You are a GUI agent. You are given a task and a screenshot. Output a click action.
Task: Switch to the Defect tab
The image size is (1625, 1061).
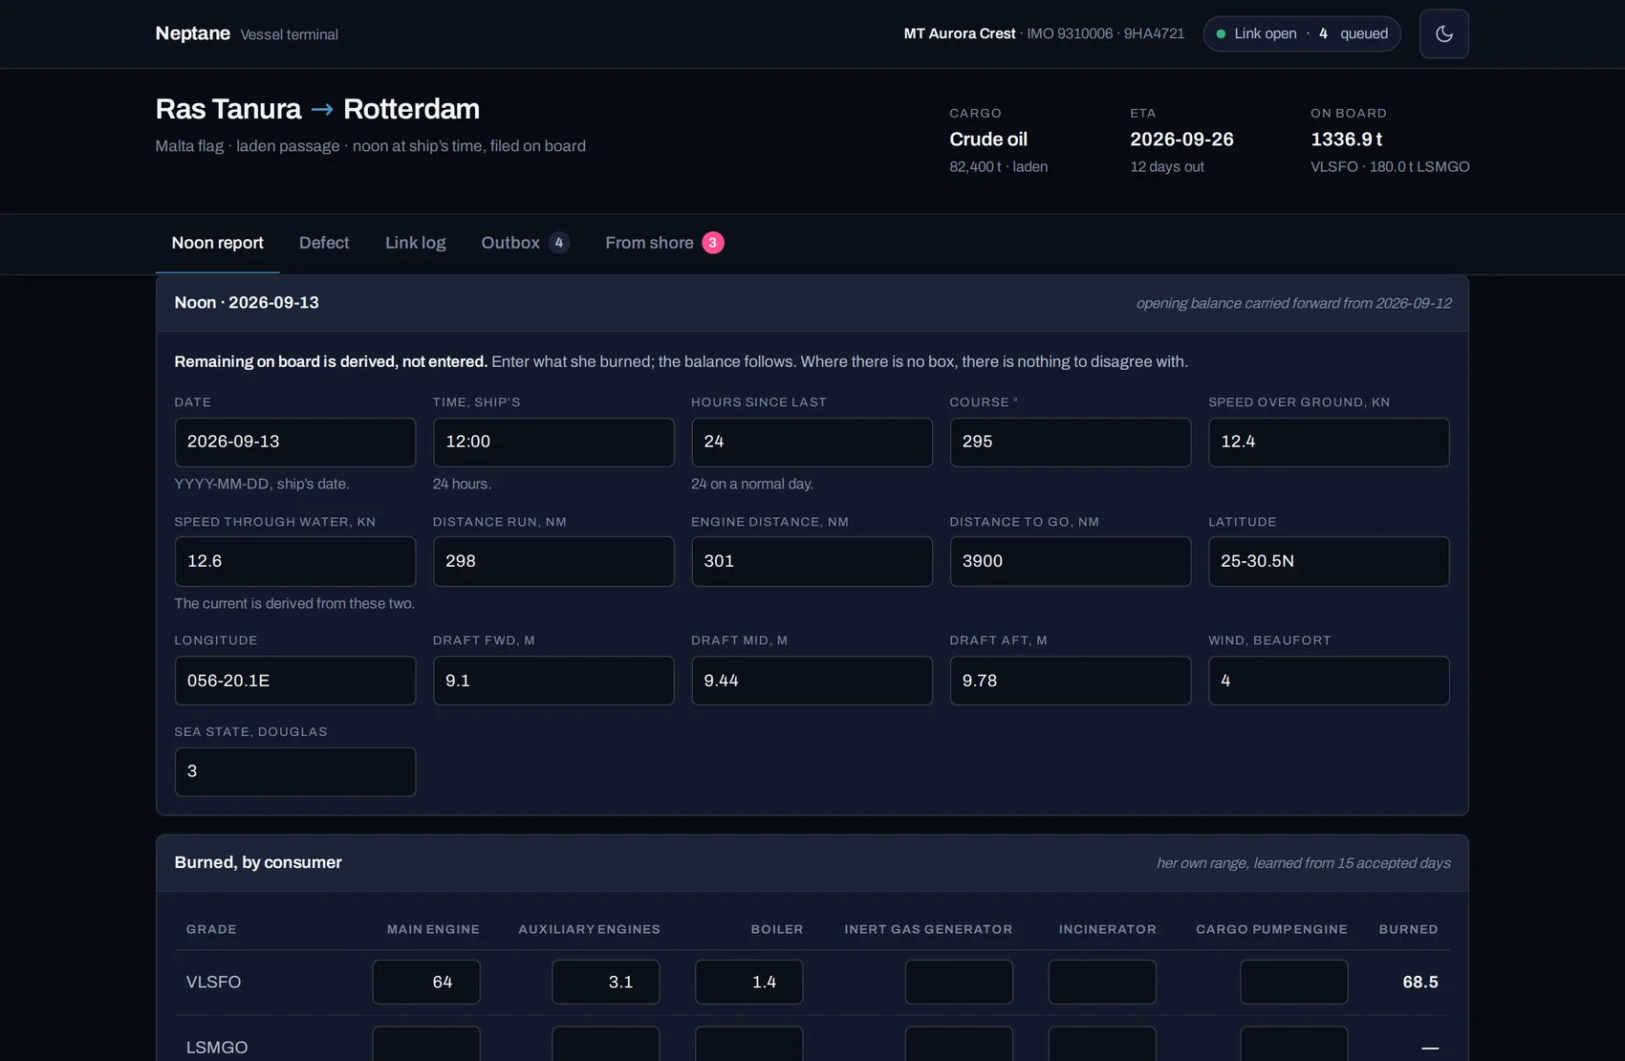pyautogui.click(x=324, y=243)
